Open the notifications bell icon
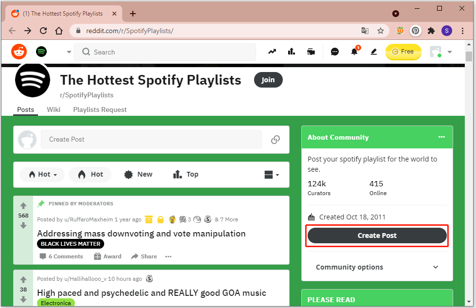Image resolution: width=476 pixels, height=308 pixels. [354, 52]
